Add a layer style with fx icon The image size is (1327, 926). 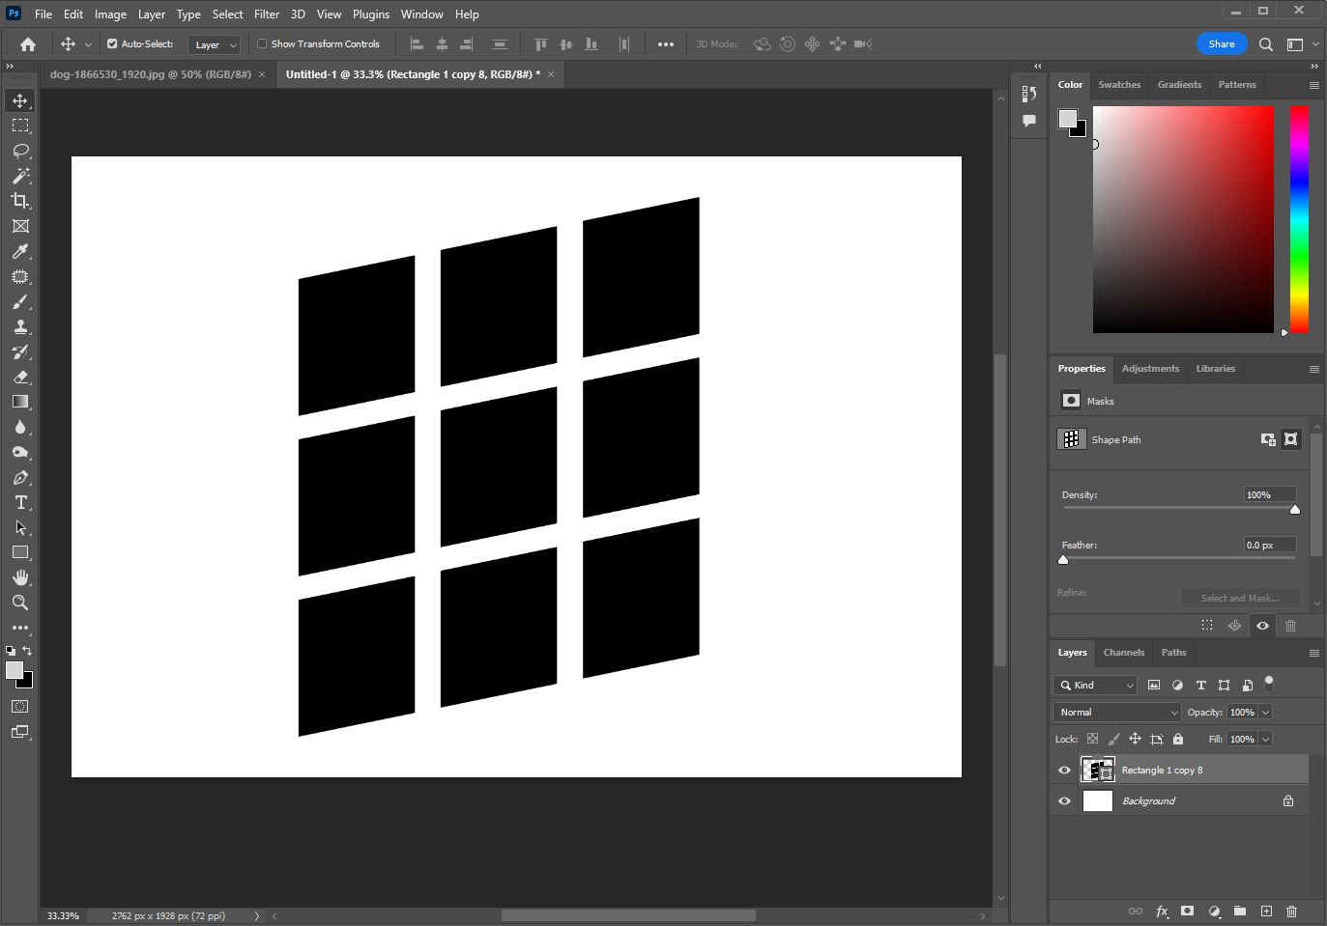[1162, 911]
